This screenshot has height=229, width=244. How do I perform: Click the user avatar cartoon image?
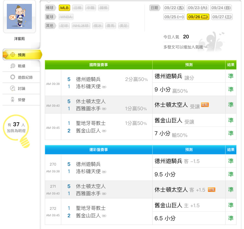(x=19, y=16)
